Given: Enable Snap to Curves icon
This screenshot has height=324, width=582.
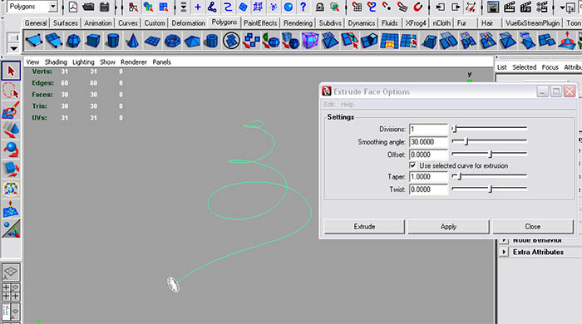Looking at the screenshot, I should (x=212, y=7).
